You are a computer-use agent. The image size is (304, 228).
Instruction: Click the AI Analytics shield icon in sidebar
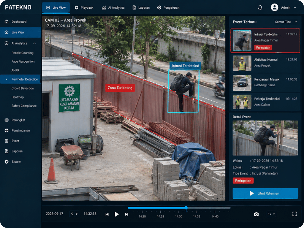6,43
